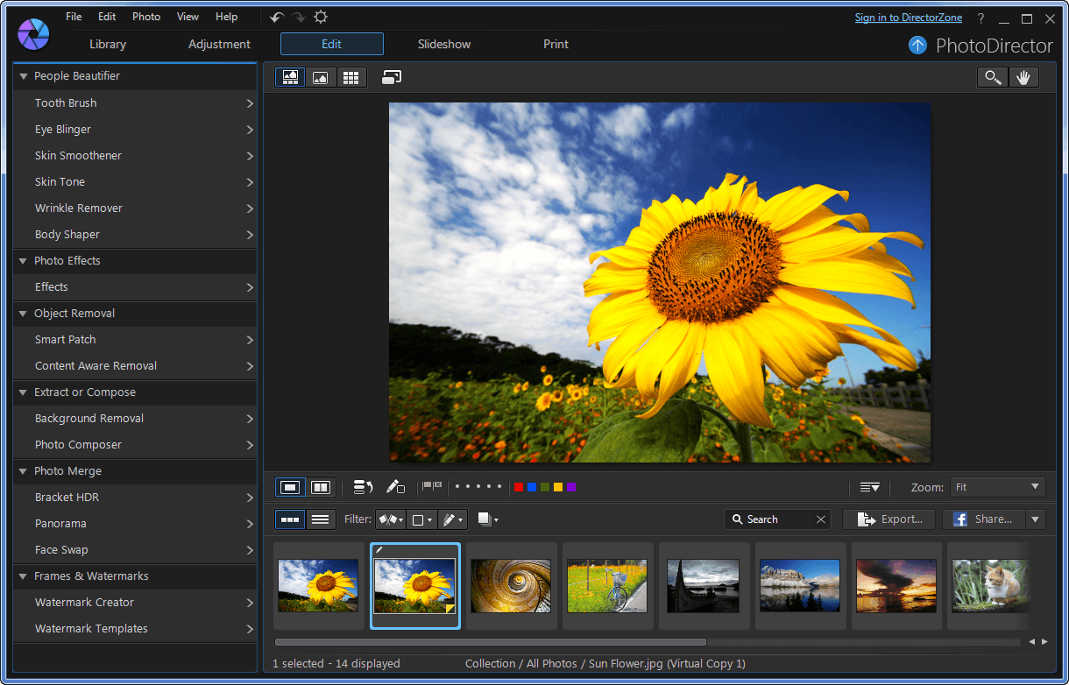The width and height of the screenshot is (1069, 685).
Task: Click the history stack icon with the arrow
Action: [x=363, y=487]
